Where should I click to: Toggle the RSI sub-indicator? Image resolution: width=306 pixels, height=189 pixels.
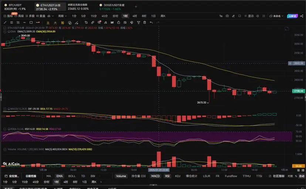[x=167, y=176]
